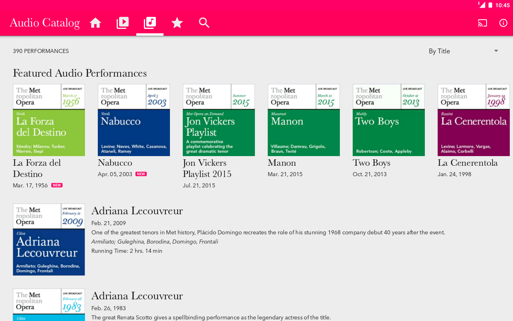Image resolution: width=513 pixels, height=321 pixels.
Task: Click the Jan. 24, 1998 date
Action: click(454, 174)
